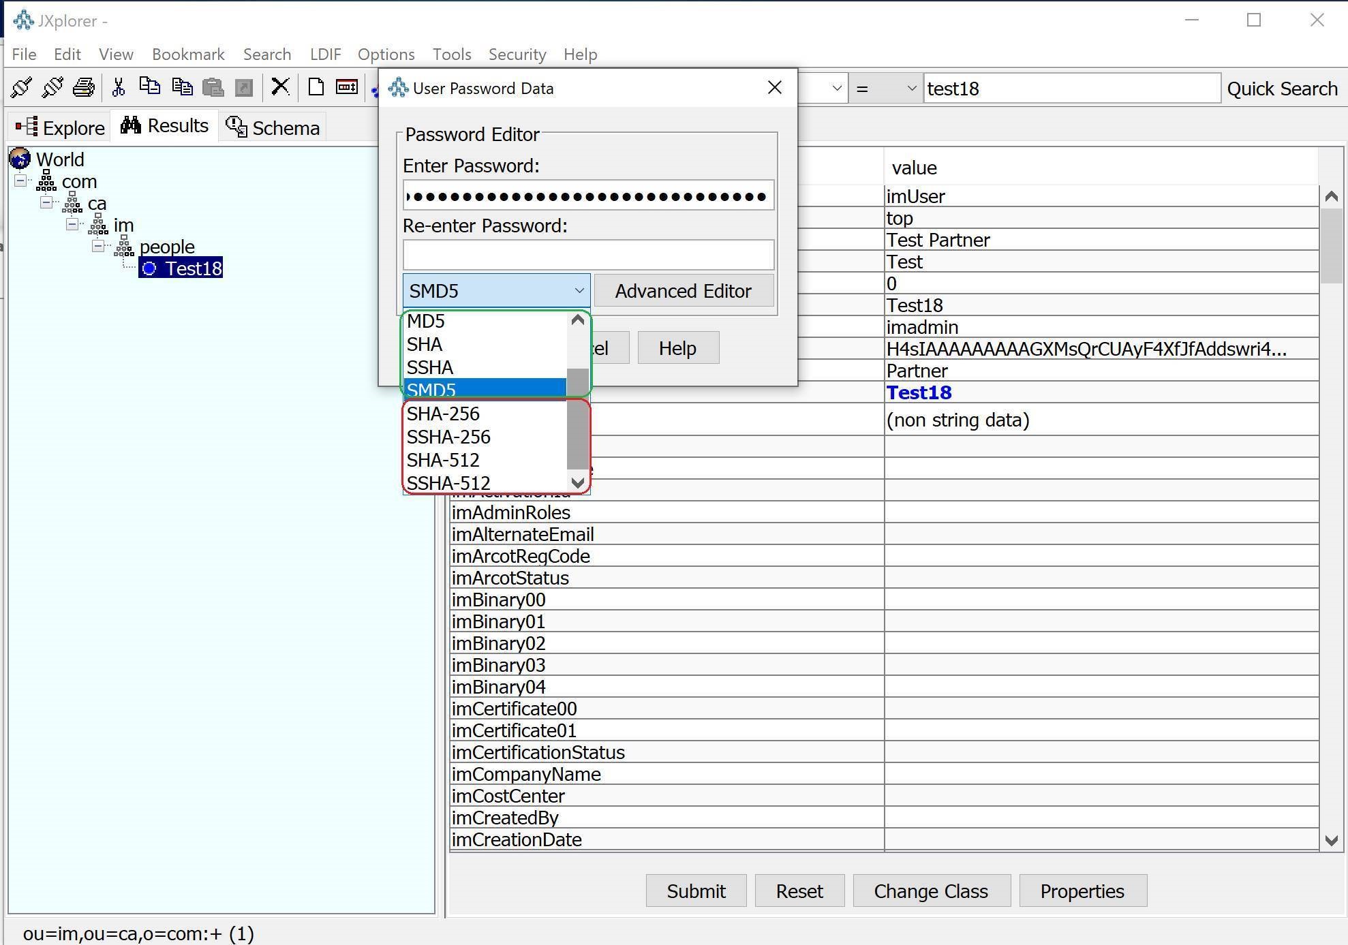The width and height of the screenshot is (1348, 945).
Task: Choose SHA-512 in the dropdown list
Action: pyautogui.click(x=443, y=460)
